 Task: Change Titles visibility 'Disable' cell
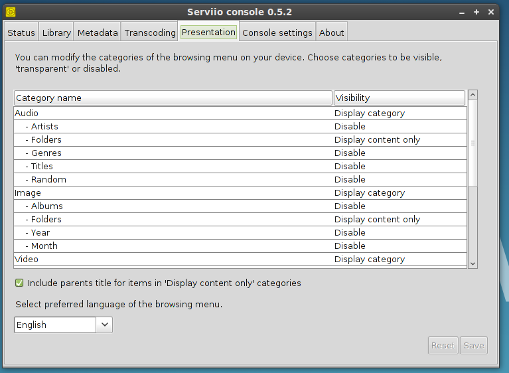coord(400,166)
